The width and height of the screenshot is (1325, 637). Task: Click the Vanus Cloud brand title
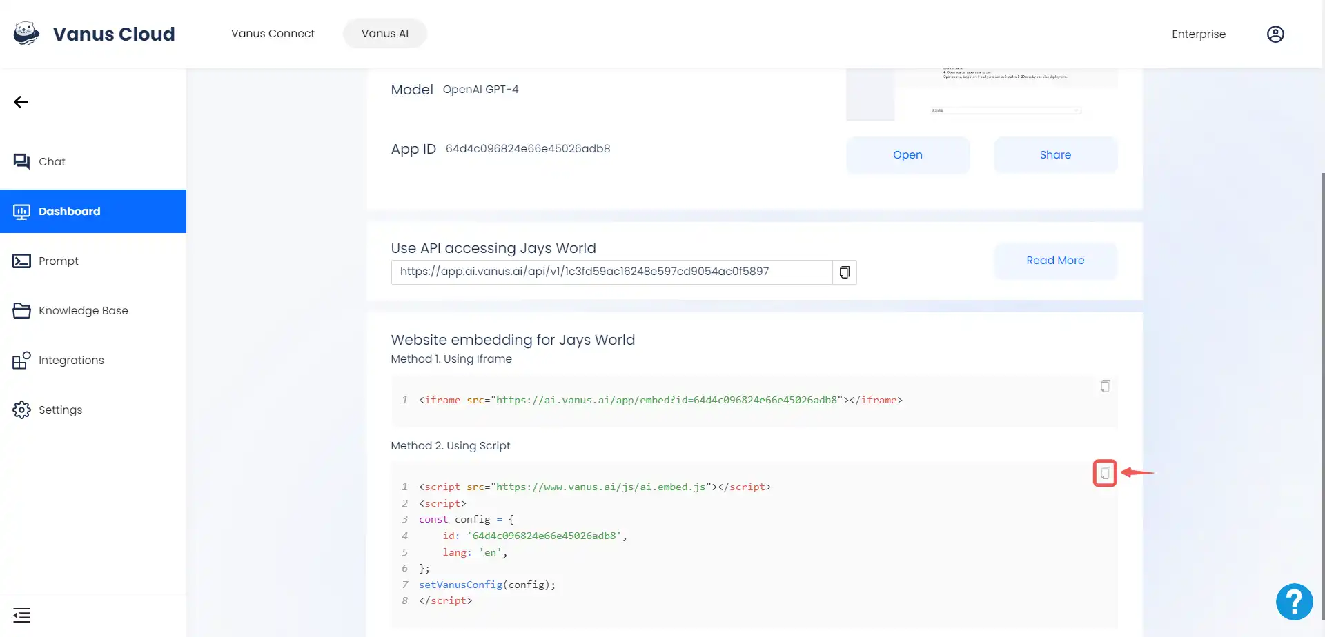114,34
